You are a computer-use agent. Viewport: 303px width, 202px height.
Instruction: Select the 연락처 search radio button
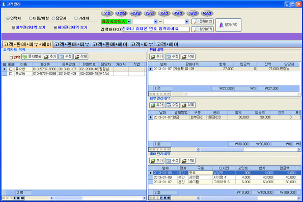coord(8,18)
